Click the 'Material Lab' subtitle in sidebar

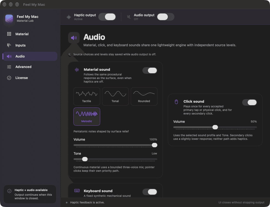25,21
